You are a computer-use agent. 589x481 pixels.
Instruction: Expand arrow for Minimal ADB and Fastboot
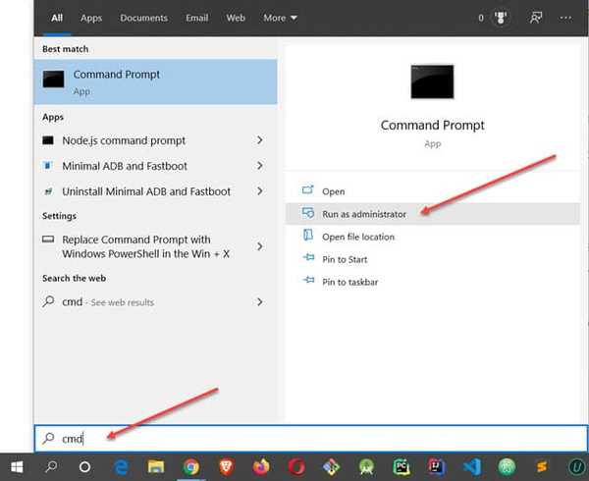coord(259,166)
